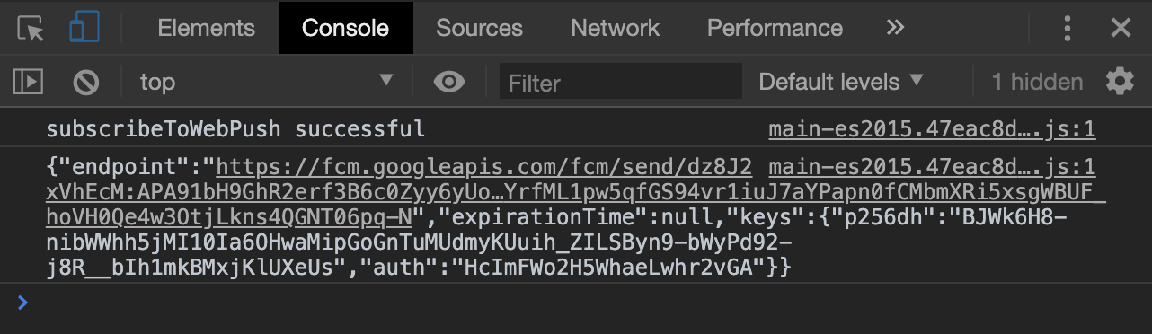The width and height of the screenshot is (1152, 334).
Task: Show the console sidebar panel icon
Action: 28,83
